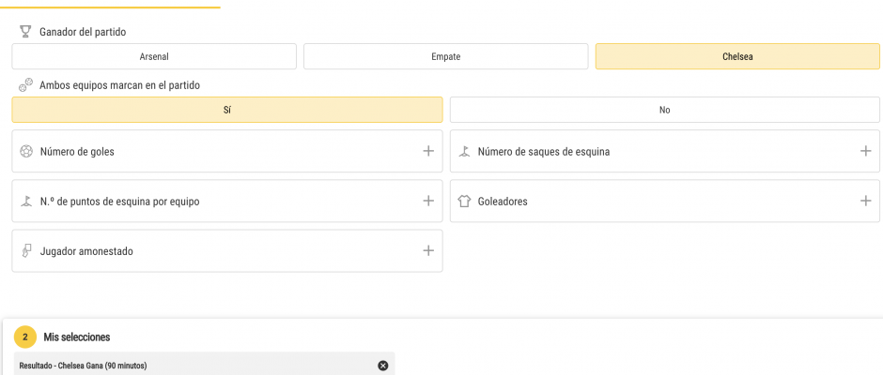This screenshot has width=883, height=375.
Task: Click the card icon in Jugador amonestado
Action: click(x=26, y=250)
